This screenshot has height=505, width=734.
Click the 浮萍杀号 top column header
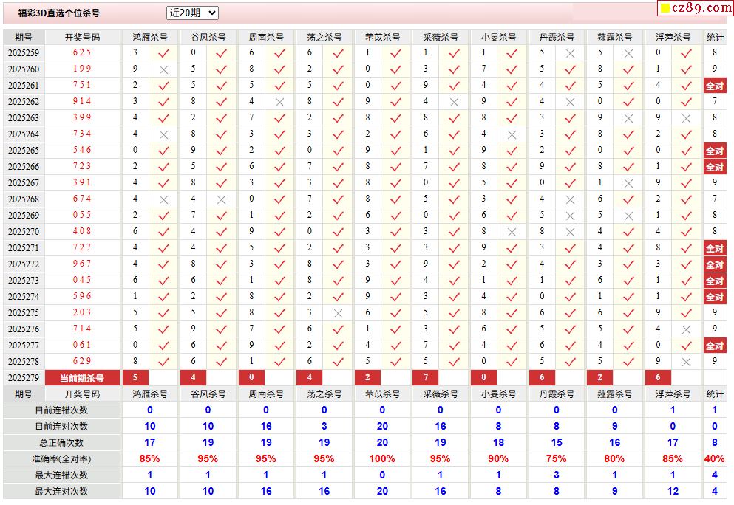click(673, 38)
